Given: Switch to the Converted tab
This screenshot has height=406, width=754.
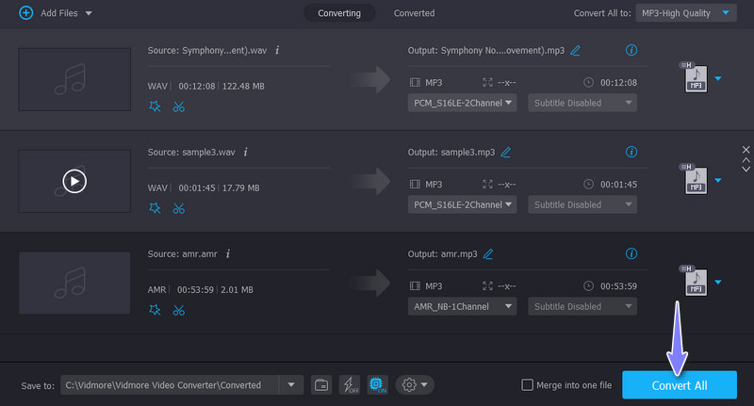Looking at the screenshot, I should click(414, 13).
